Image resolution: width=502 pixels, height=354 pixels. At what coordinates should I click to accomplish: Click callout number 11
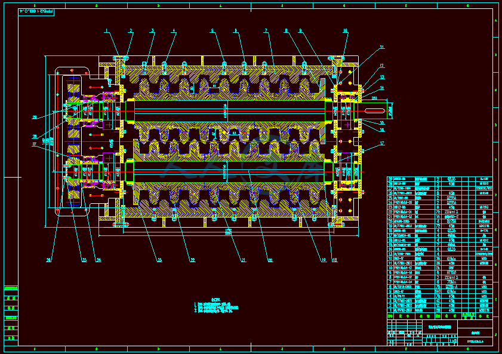(382, 47)
